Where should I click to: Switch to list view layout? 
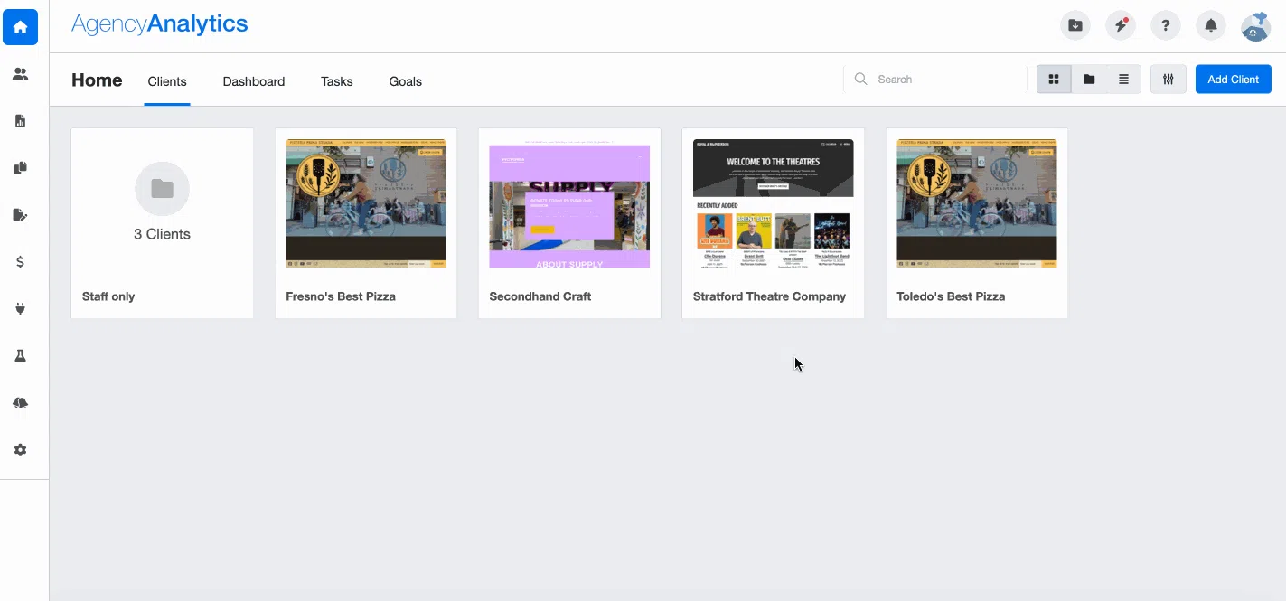point(1123,79)
